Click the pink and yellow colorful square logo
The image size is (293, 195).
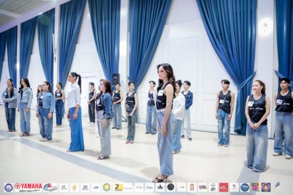point(255,187)
